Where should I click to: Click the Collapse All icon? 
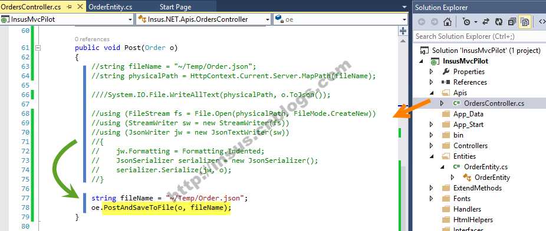pyautogui.click(x=512, y=22)
